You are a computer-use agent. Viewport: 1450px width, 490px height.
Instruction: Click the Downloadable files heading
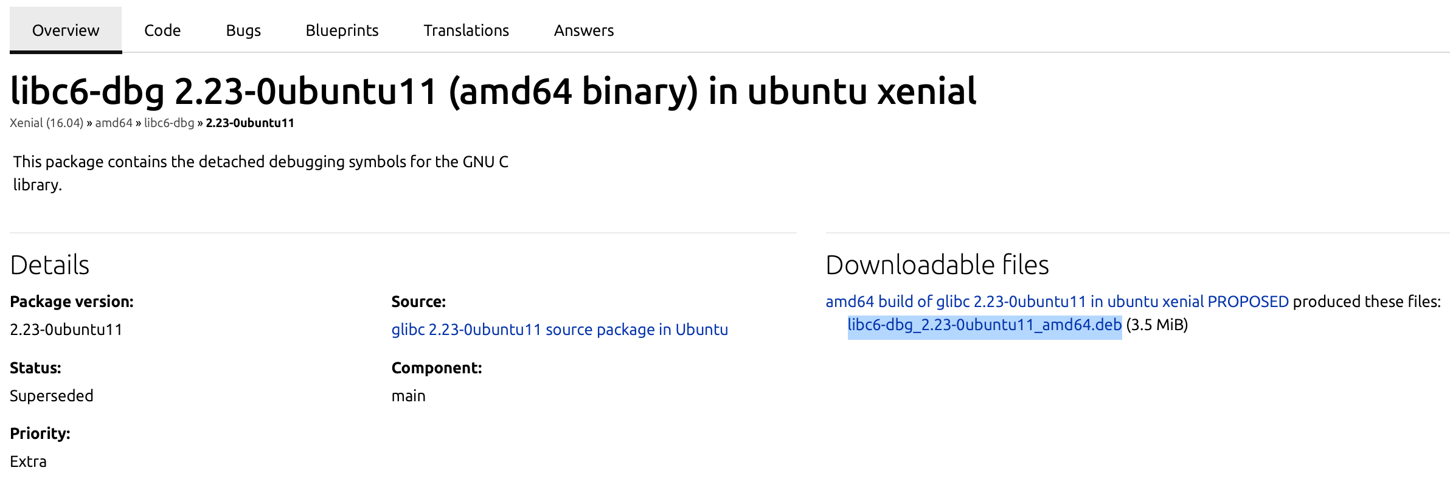937,265
